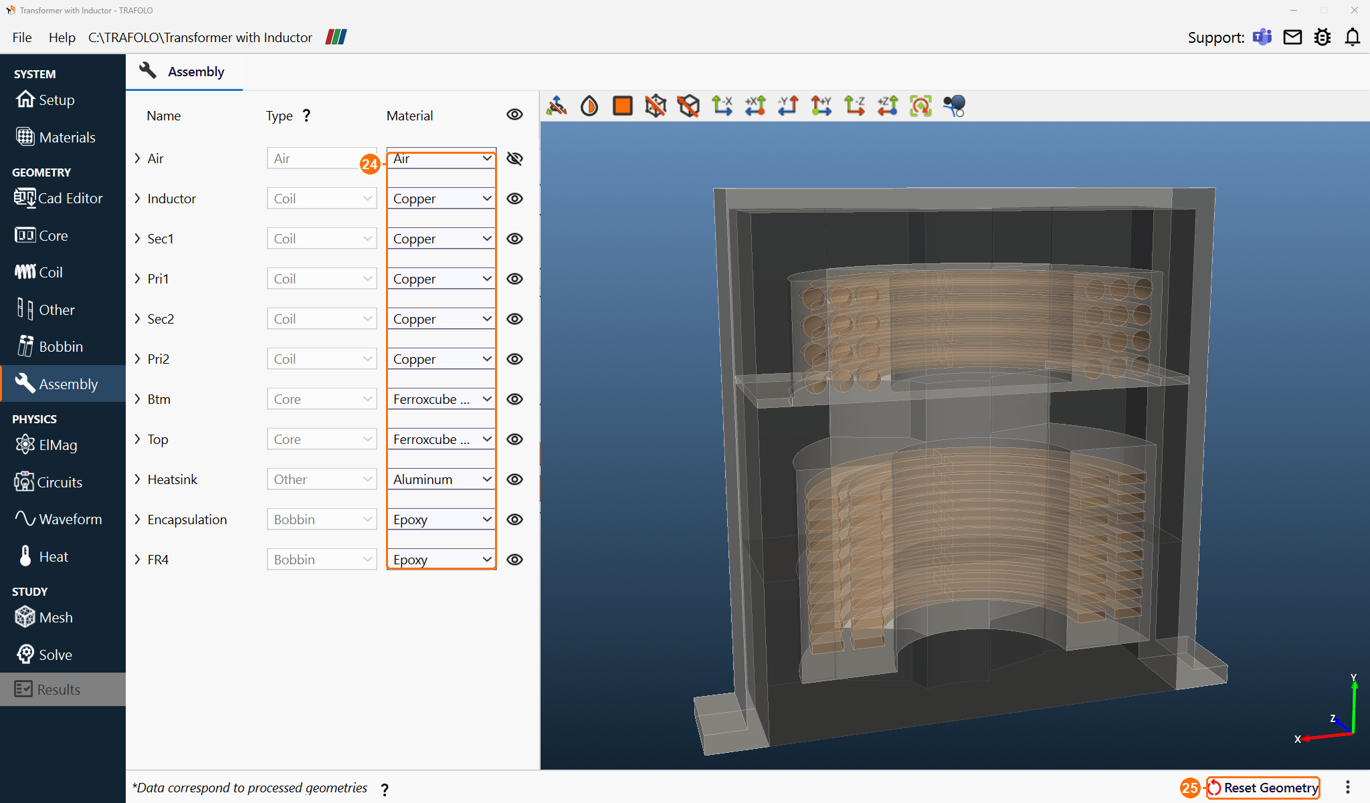Open the Materials section in sidebar
The height and width of the screenshot is (803, 1370).
click(x=62, y=137)
